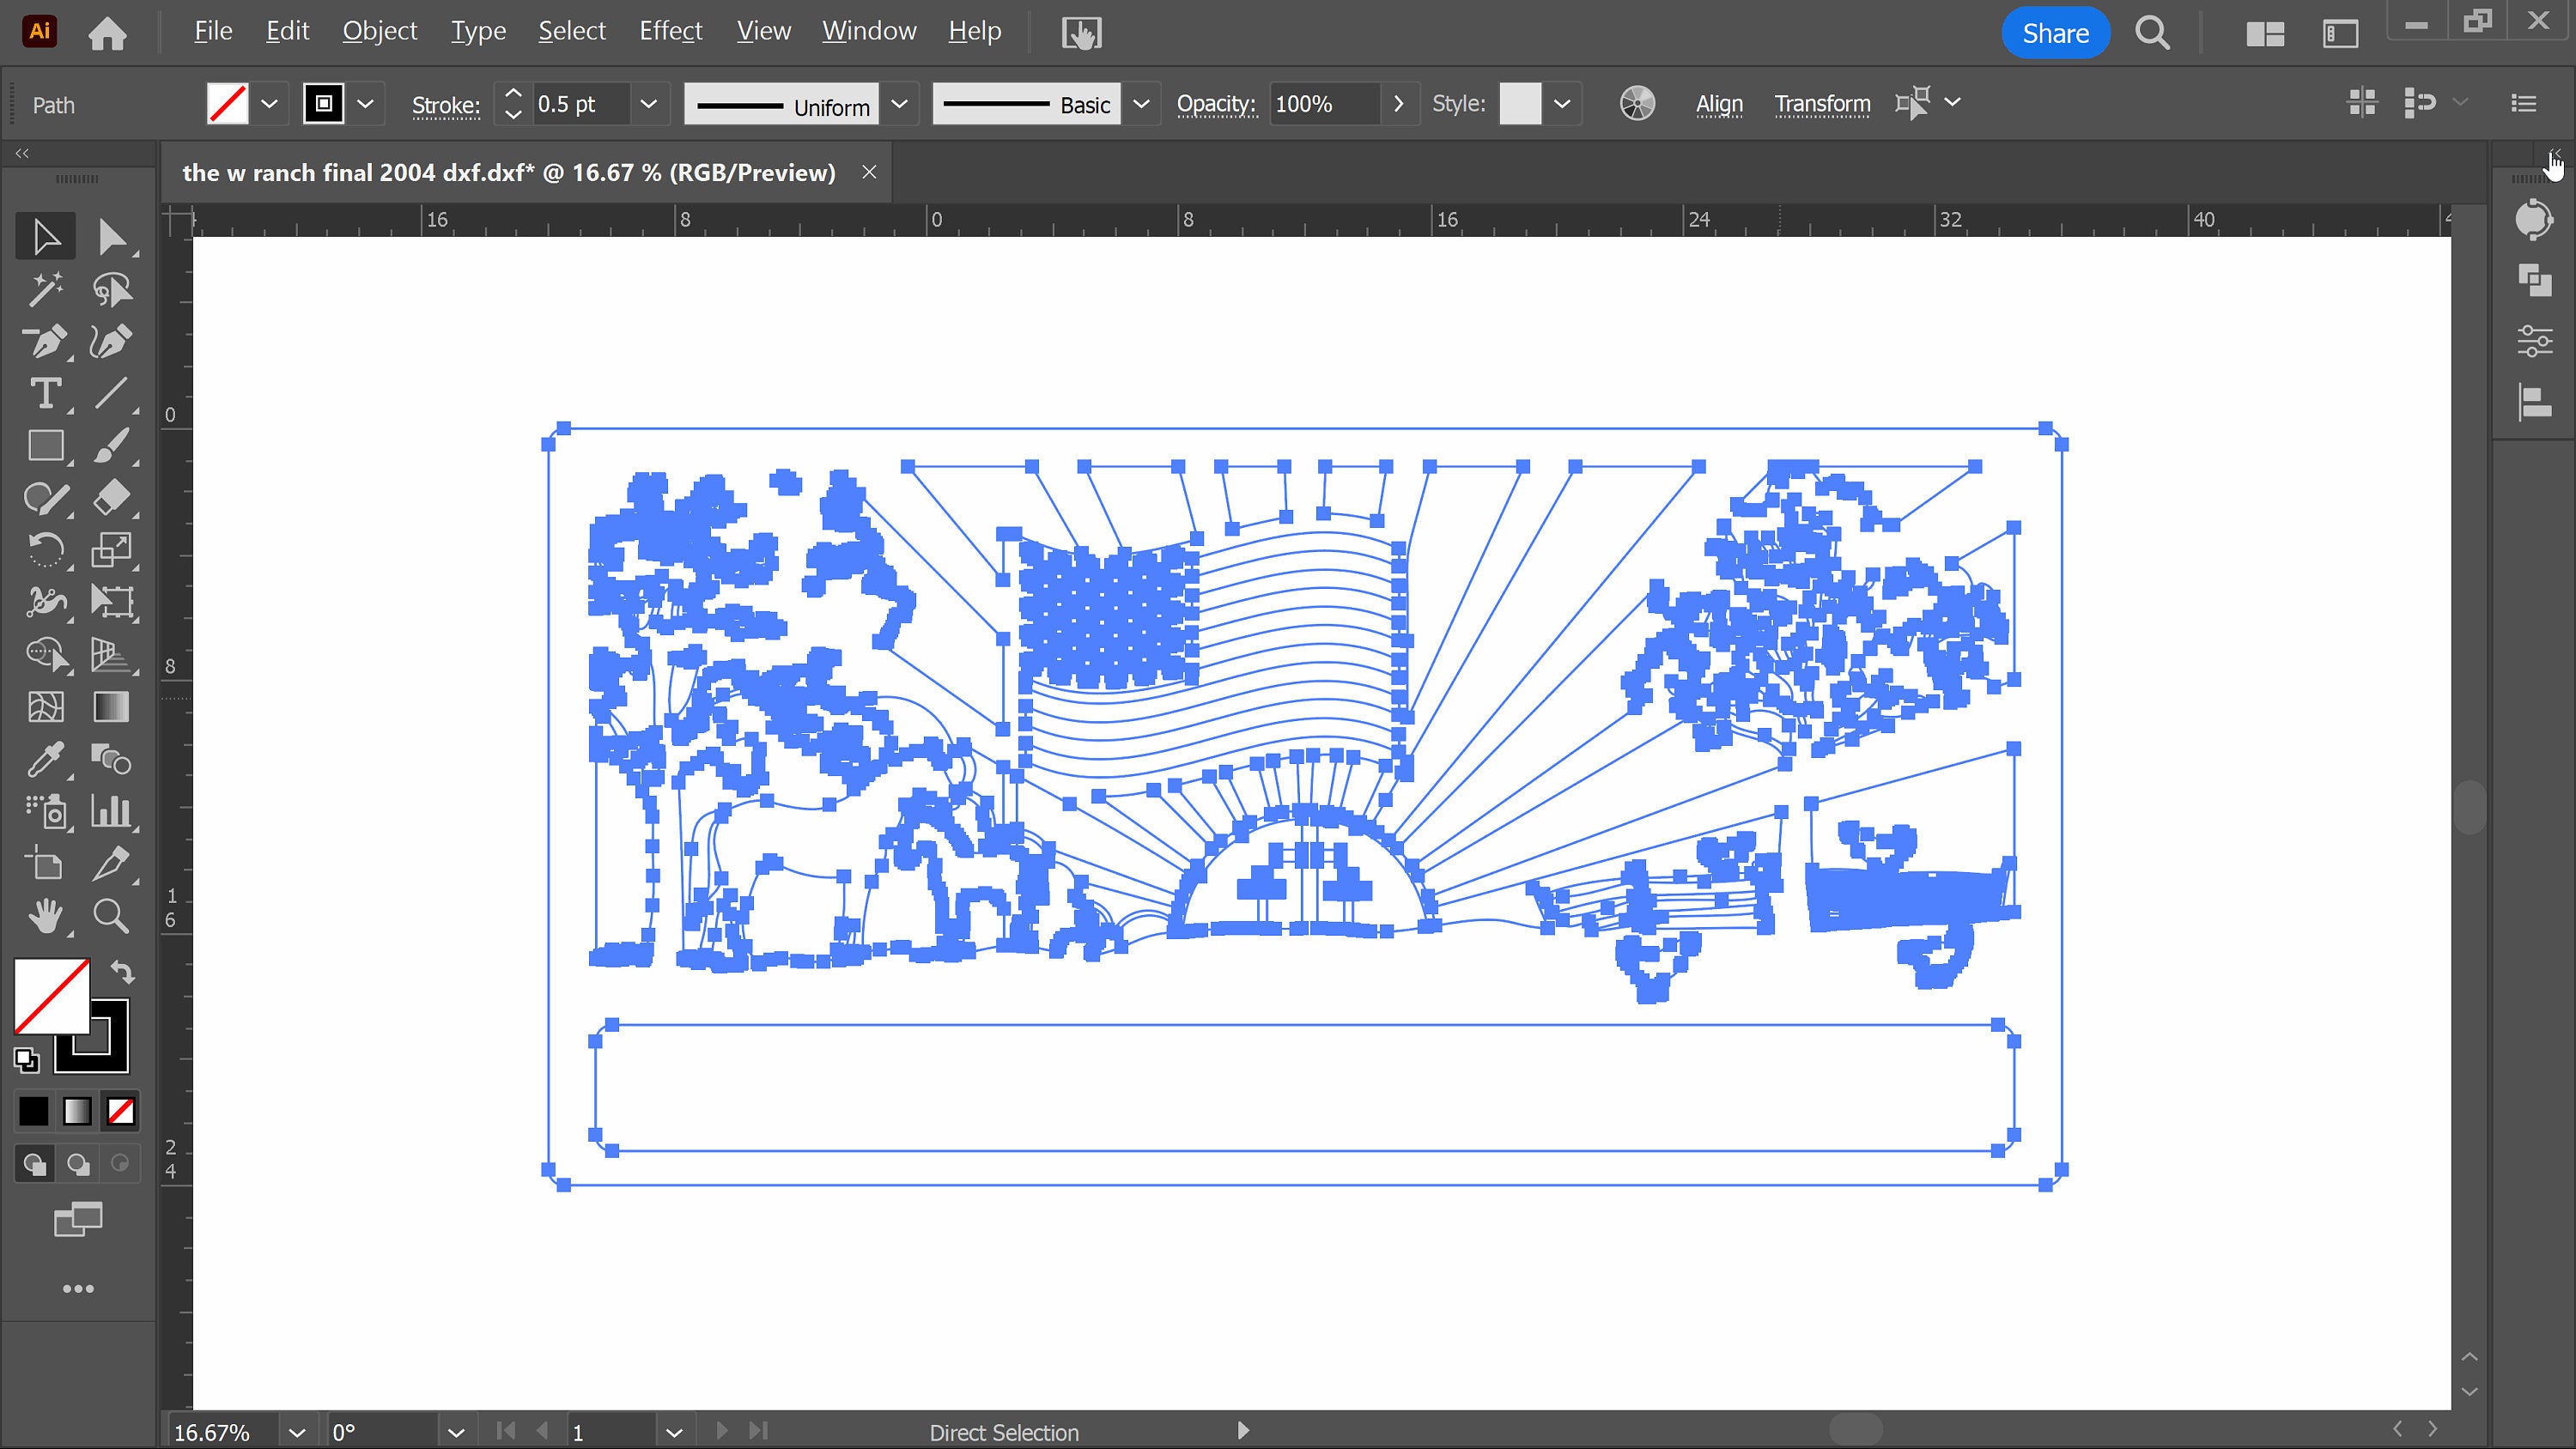The height and width of the screenshot is (1449, 2576).
Task: Select the Zoom tool
Action: pyautogui.click(x=112, y=916)
